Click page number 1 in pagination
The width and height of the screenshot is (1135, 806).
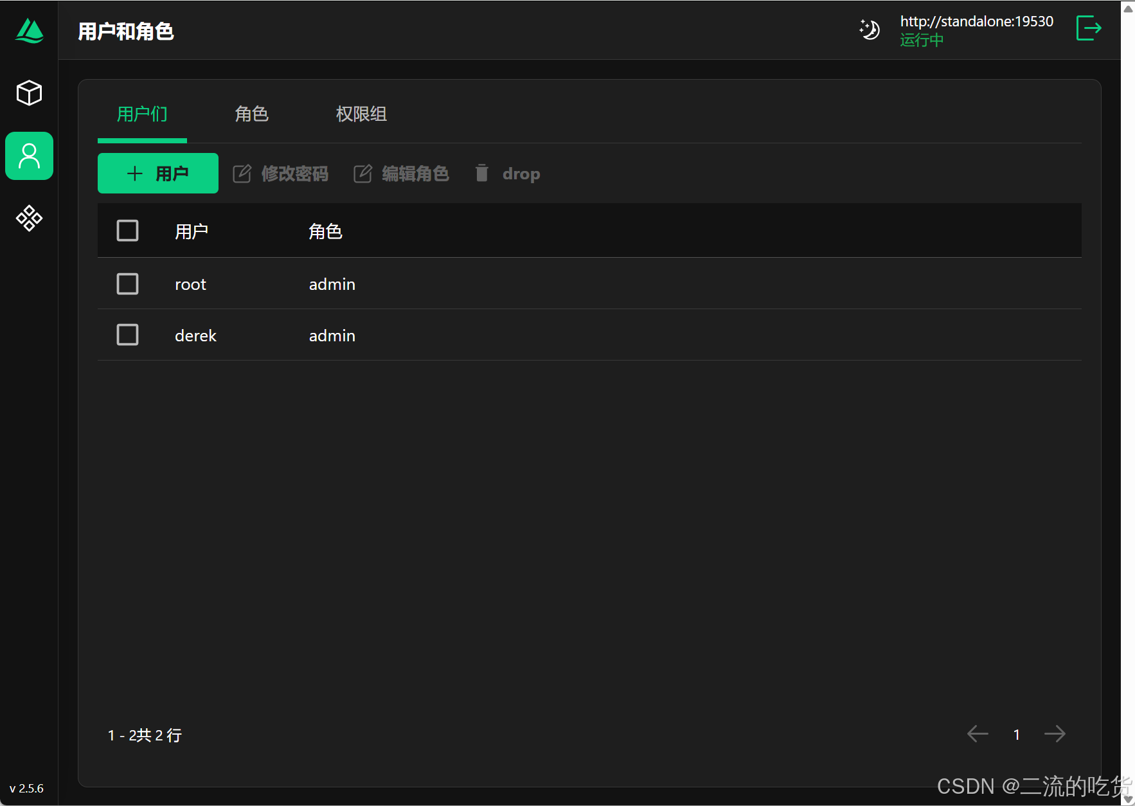click(1016, 733)
